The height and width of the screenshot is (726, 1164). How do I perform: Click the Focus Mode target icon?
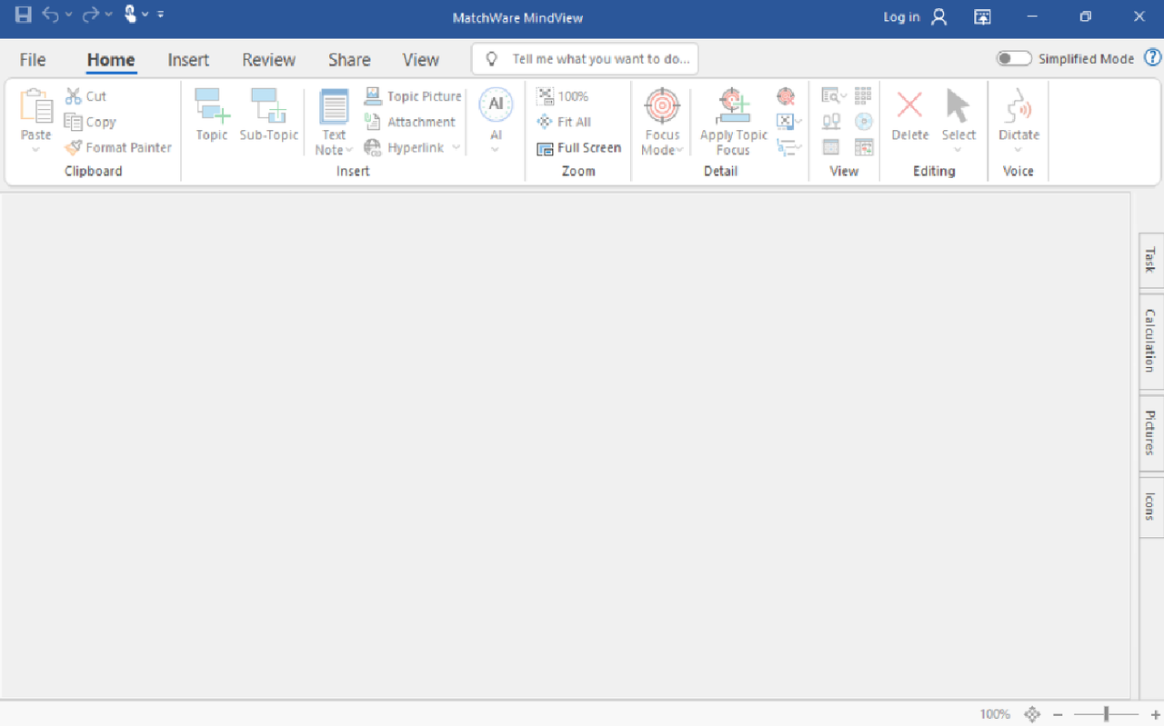pos(662,105)
